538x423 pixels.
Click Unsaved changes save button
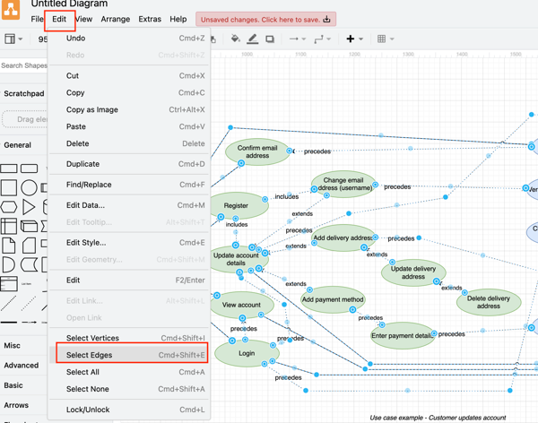point(265,20)
